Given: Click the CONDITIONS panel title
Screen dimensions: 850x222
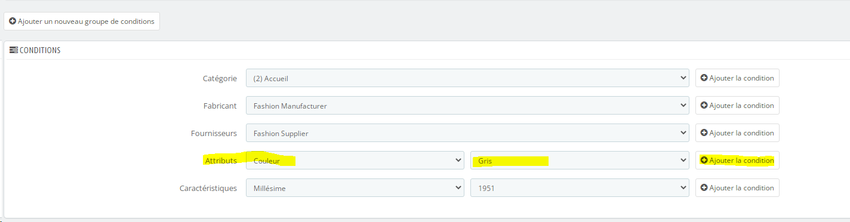Looking at the screenshot, I should click(x=40, y=51).
